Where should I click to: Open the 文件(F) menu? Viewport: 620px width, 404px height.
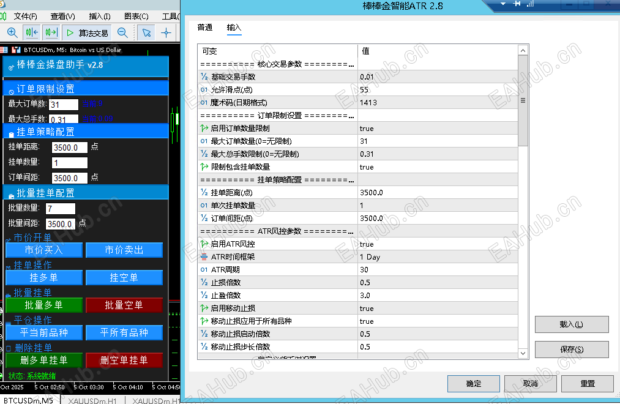(x=25, y=16)
